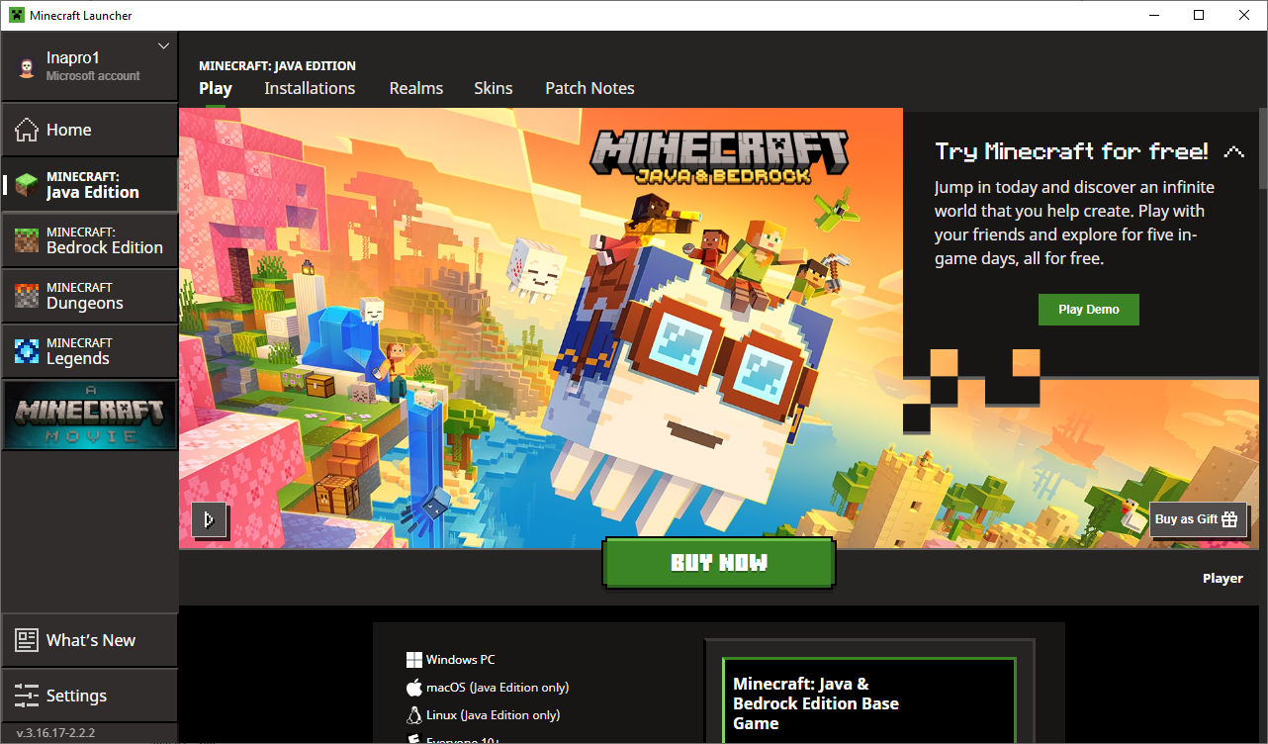Image resolution: width=1268 pixels, height=744 pixels.
Task: Open the launcher Settings
Action: pos(89,696)
